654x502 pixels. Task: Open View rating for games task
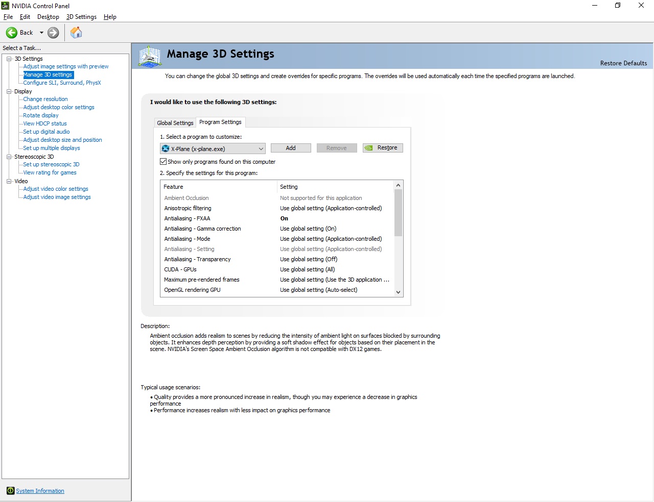tap(50, 172)
